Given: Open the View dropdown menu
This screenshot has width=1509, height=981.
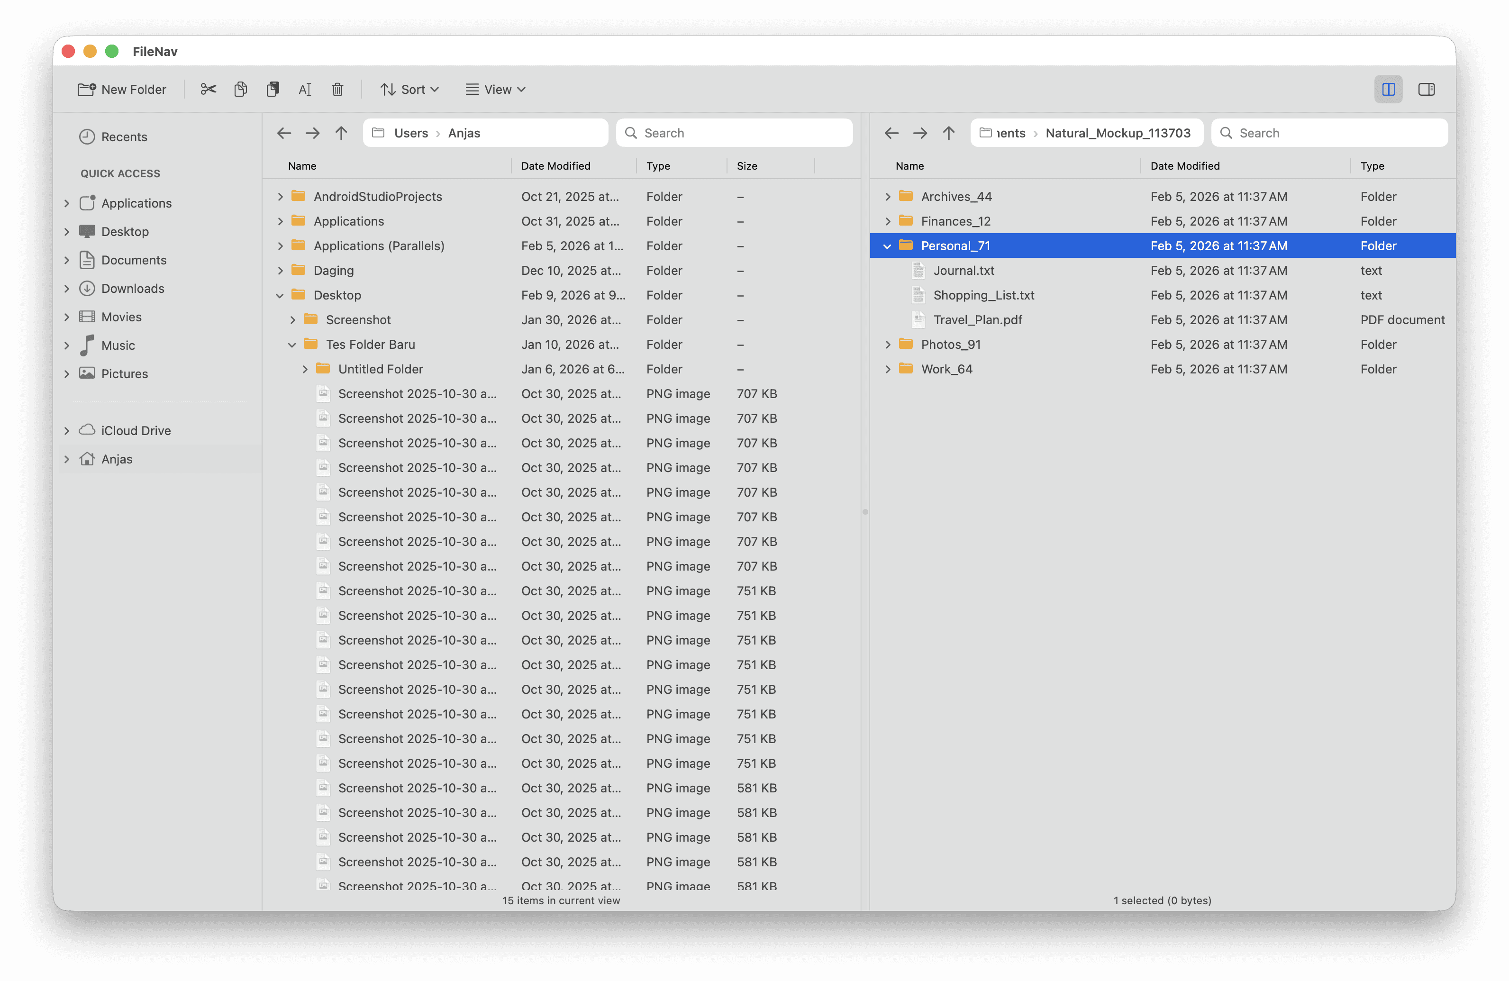Looking at the screenshot, I should (x=495, y=90).
